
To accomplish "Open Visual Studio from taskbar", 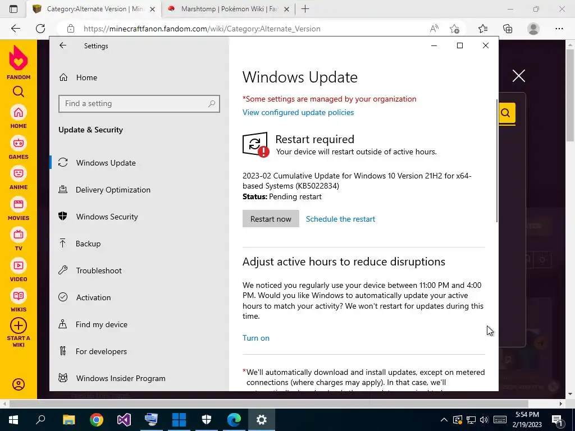I will [x=124, y=420].
